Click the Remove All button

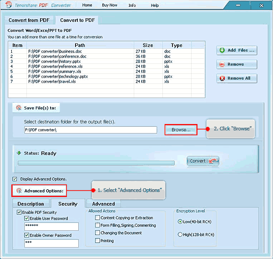[237, 78]
